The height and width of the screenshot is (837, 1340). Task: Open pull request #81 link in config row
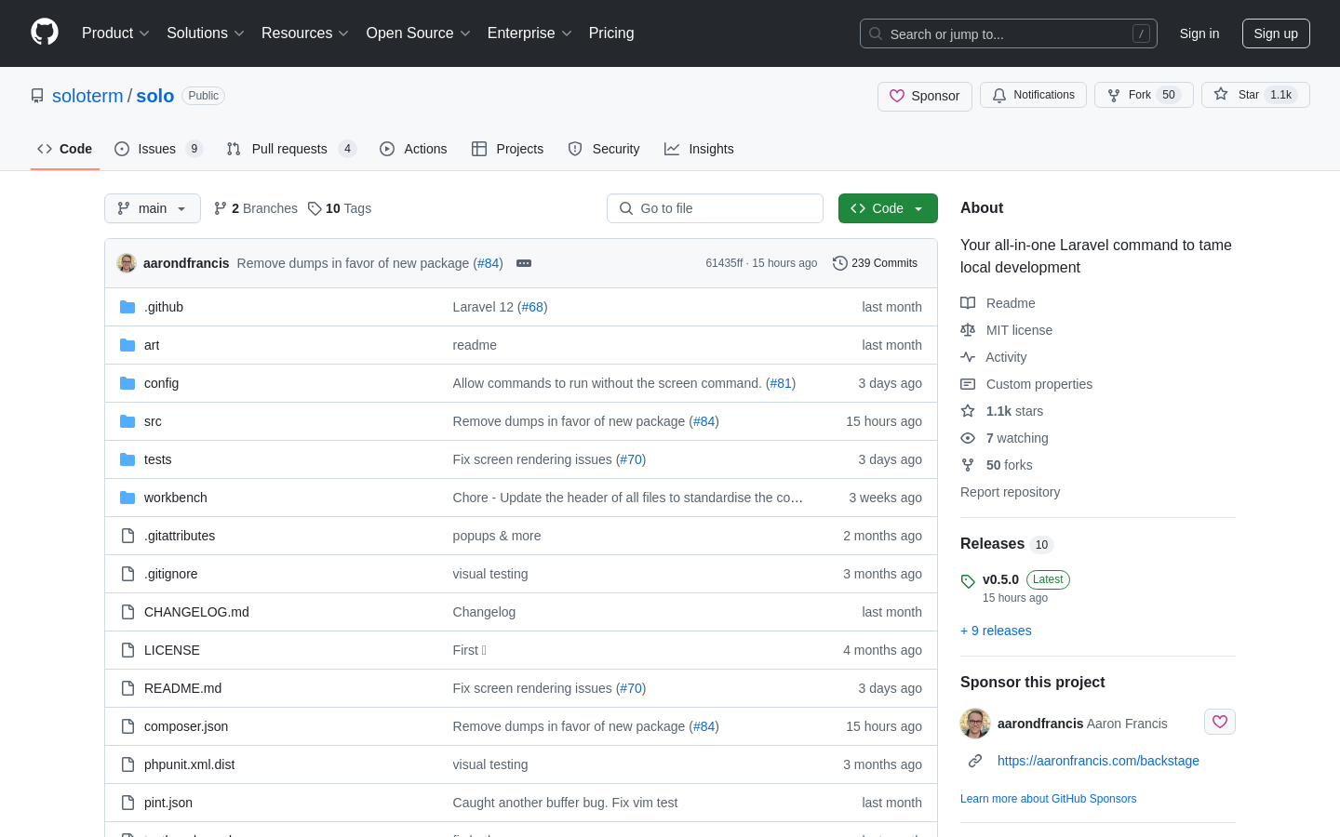781,383
